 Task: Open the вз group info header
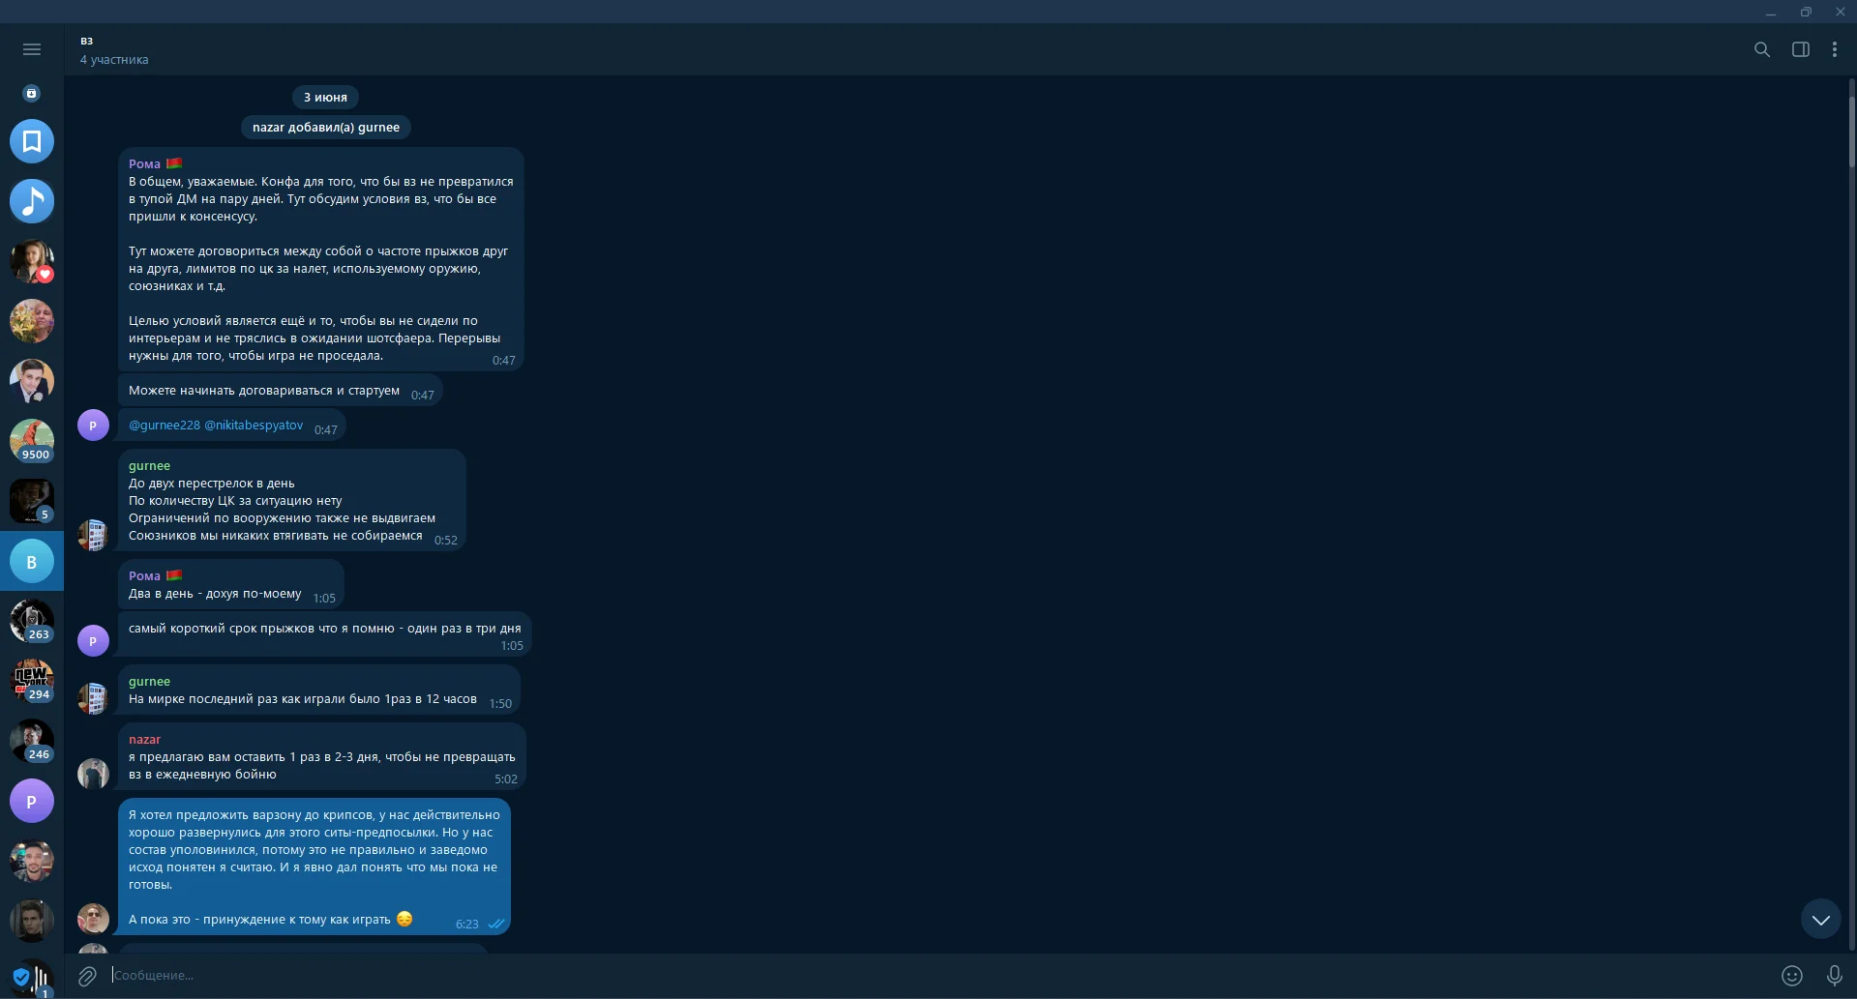[x=114, y=49]
